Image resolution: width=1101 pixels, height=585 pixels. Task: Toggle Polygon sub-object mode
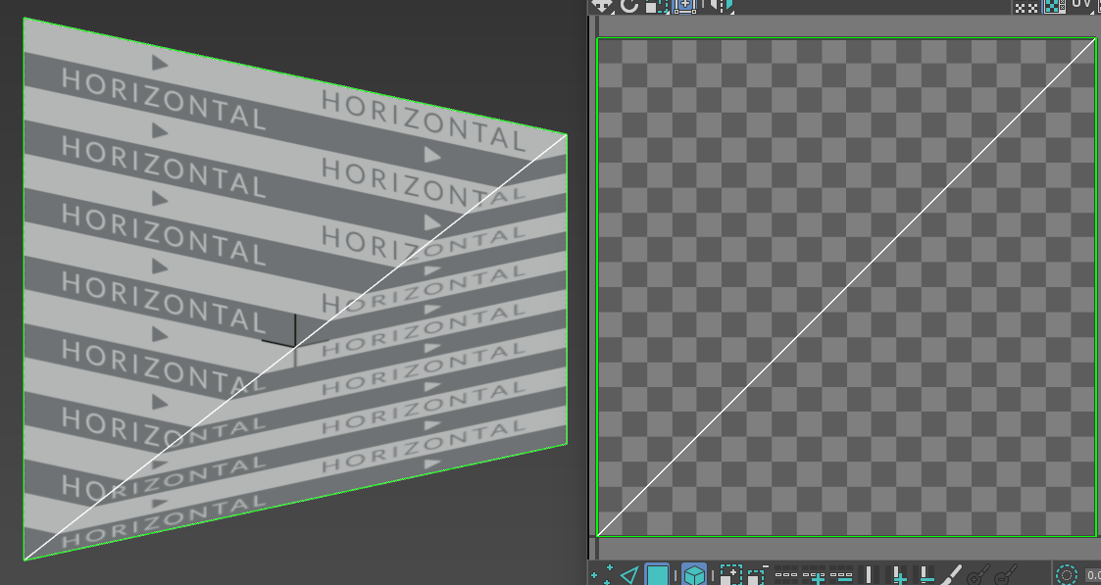[x=657, y=575]
